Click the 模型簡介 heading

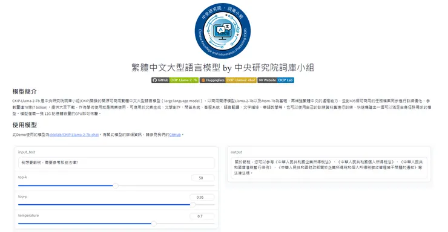(25, 91)
